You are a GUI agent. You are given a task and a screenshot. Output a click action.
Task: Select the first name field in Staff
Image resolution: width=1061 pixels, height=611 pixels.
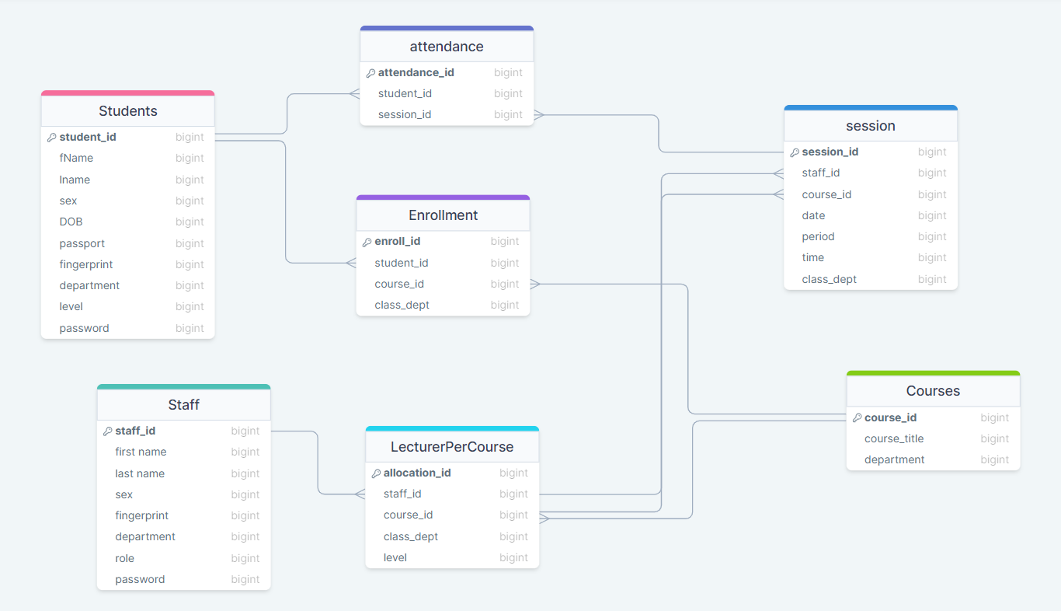coord(184,452)
